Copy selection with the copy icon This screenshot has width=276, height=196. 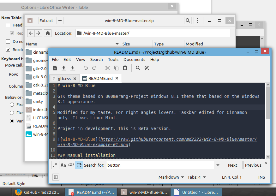(116, 68)
